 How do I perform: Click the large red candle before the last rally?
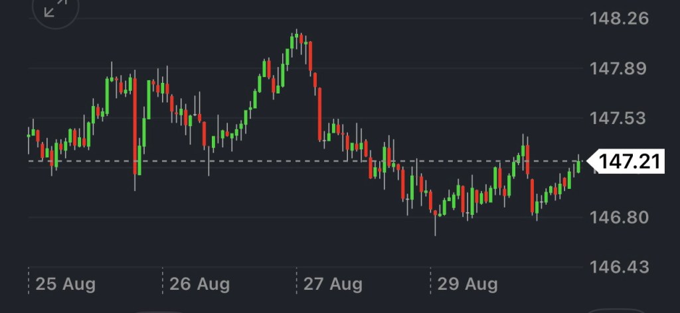coord(533,196)
